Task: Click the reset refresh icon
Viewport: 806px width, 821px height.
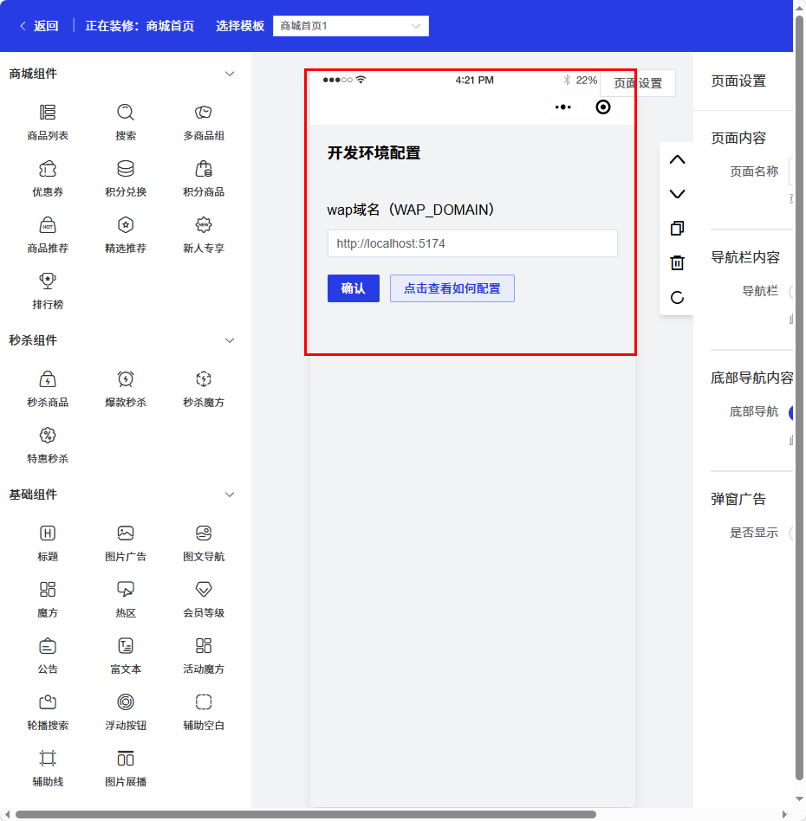Action: [x=678, y=298]
